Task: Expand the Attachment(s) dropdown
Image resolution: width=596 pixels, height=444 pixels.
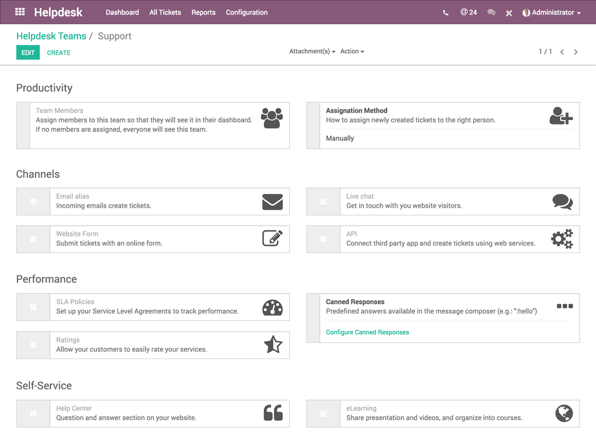Action: click(312, 52)
